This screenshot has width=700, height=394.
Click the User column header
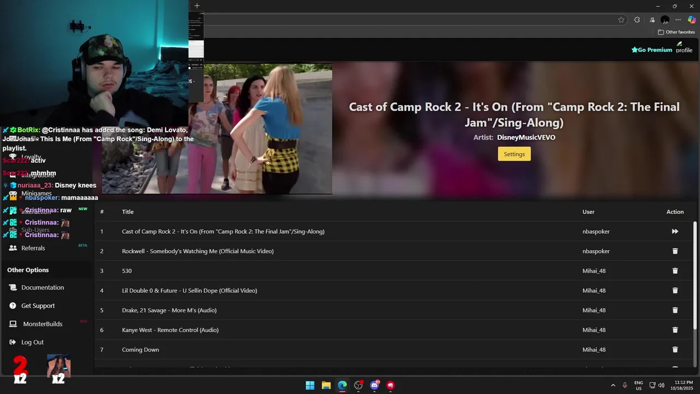pos(588,212)
